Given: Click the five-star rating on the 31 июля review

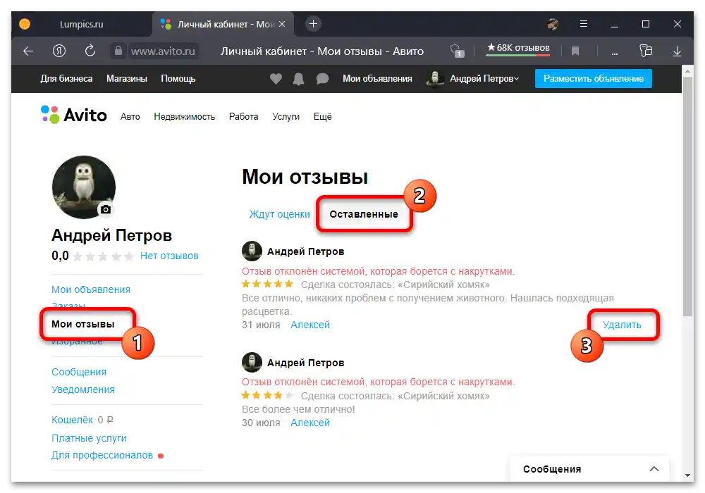Looking at the screenshot, I should coord(267,284).
